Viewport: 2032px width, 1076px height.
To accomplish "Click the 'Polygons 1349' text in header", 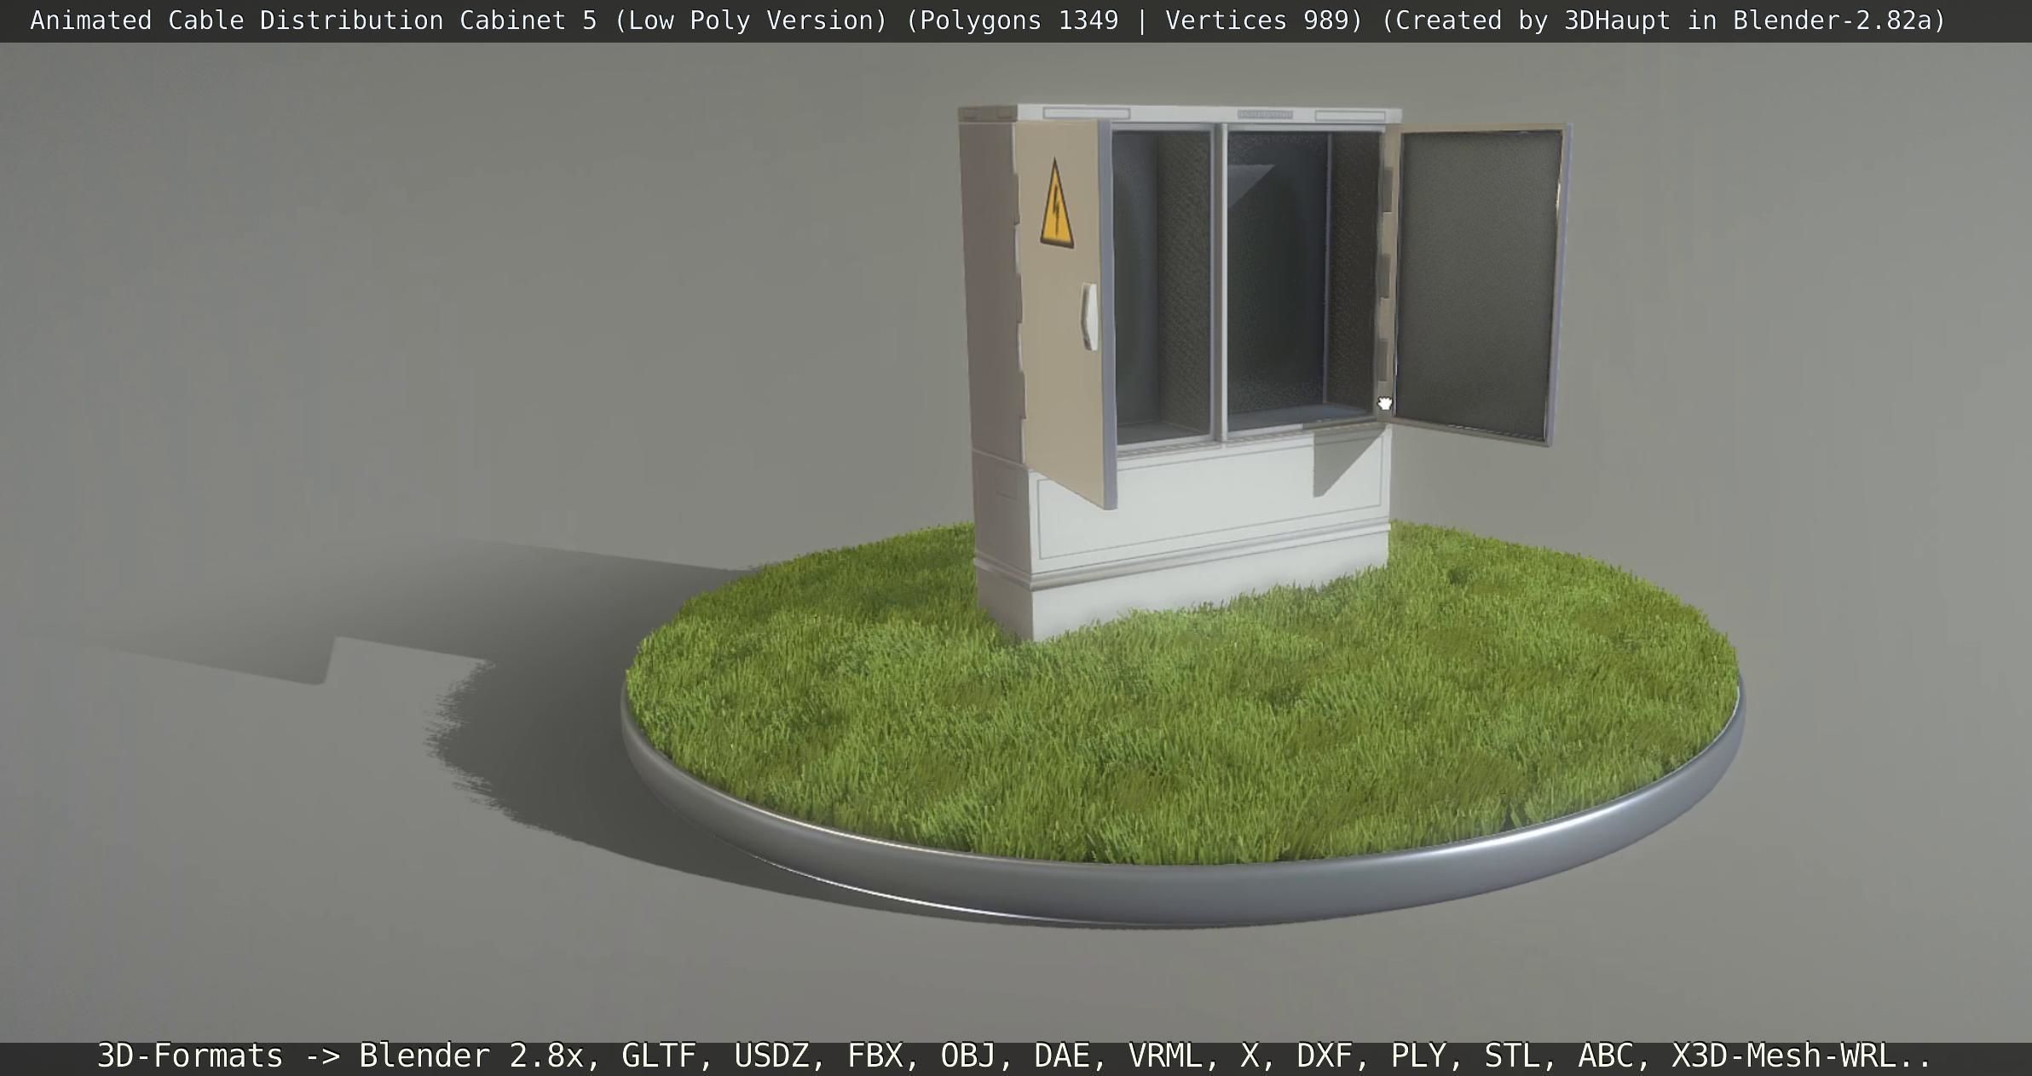I will point(1019,20).
